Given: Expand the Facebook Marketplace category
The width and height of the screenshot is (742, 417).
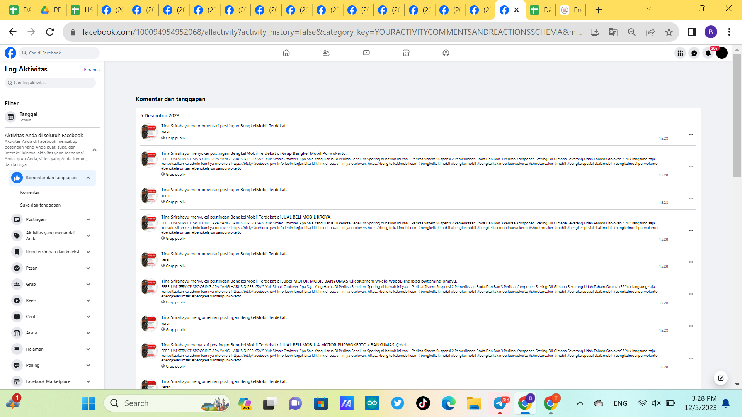Looking at the screenshot, I should coord(88,382).
